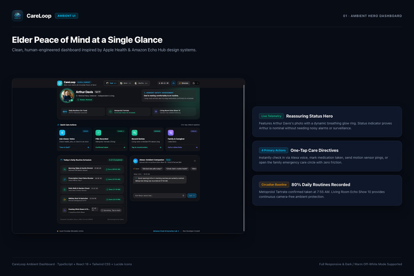Open Arthur Davis's profile photo

[67, 96]
